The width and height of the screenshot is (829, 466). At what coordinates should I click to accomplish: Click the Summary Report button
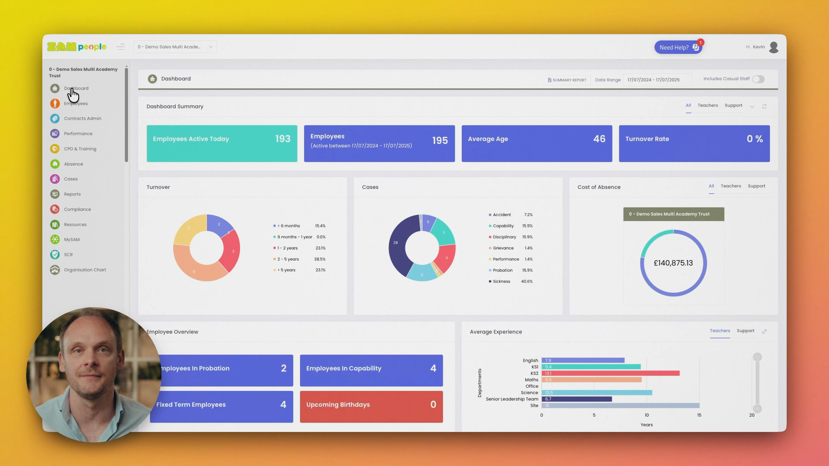click(567, 80)
